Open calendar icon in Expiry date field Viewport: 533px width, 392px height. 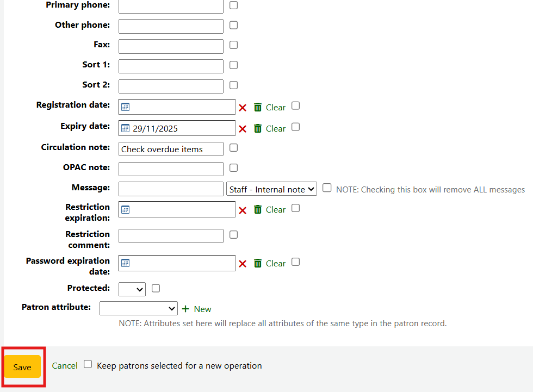[x=125, y=129]
